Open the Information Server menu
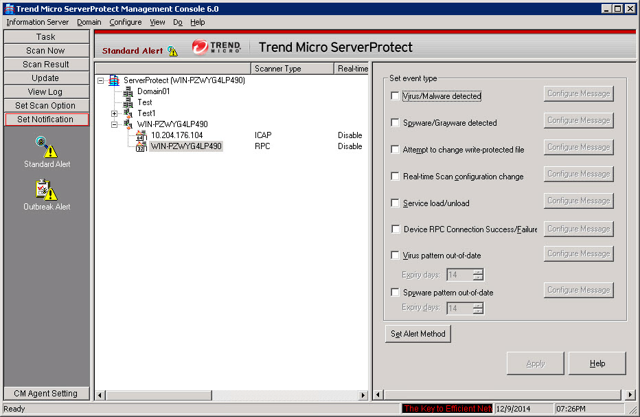The height and width of the screenshot is (417, 640). [38, 22]
